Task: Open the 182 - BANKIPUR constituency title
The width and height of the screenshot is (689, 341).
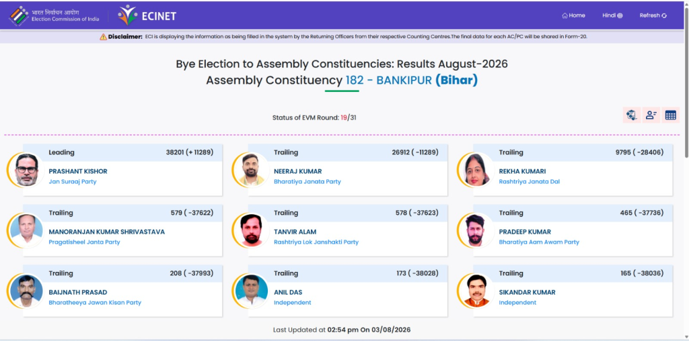Action: [388, 81]
